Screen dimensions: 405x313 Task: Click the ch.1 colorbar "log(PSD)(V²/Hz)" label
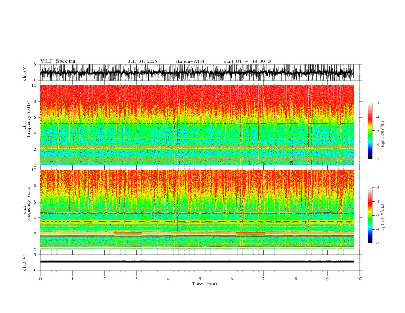pos(383,133)
